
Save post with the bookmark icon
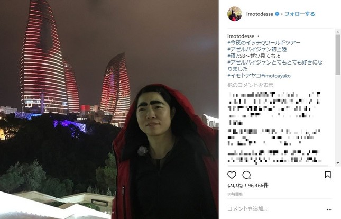(x=328, y=175)
